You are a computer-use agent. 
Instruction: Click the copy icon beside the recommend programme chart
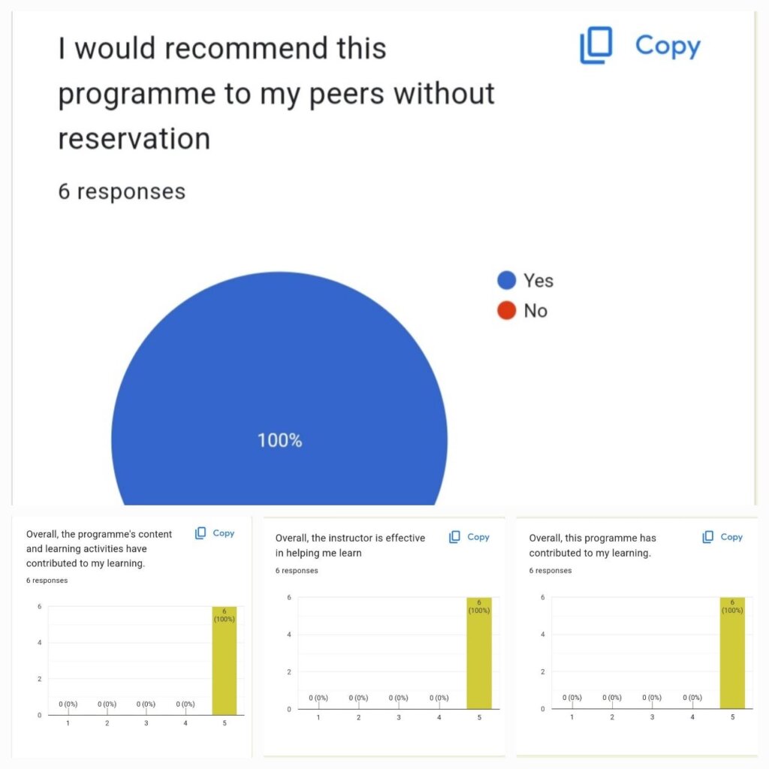[x=596, y=45]
